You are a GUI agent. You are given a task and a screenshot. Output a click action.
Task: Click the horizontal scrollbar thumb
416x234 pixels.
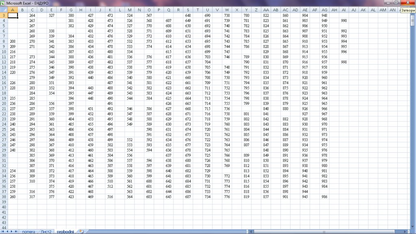point(324,232)
